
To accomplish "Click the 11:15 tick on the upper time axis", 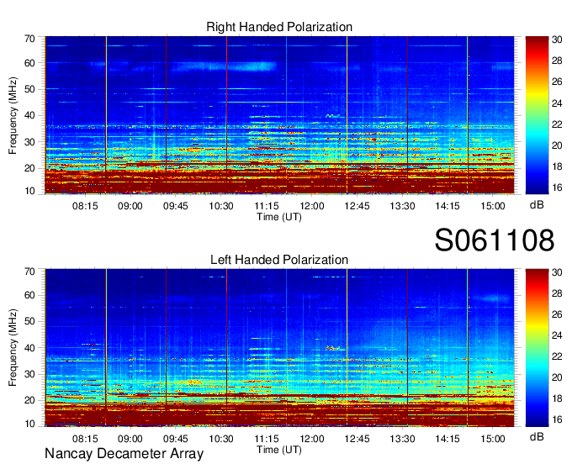I will [267, 206].
